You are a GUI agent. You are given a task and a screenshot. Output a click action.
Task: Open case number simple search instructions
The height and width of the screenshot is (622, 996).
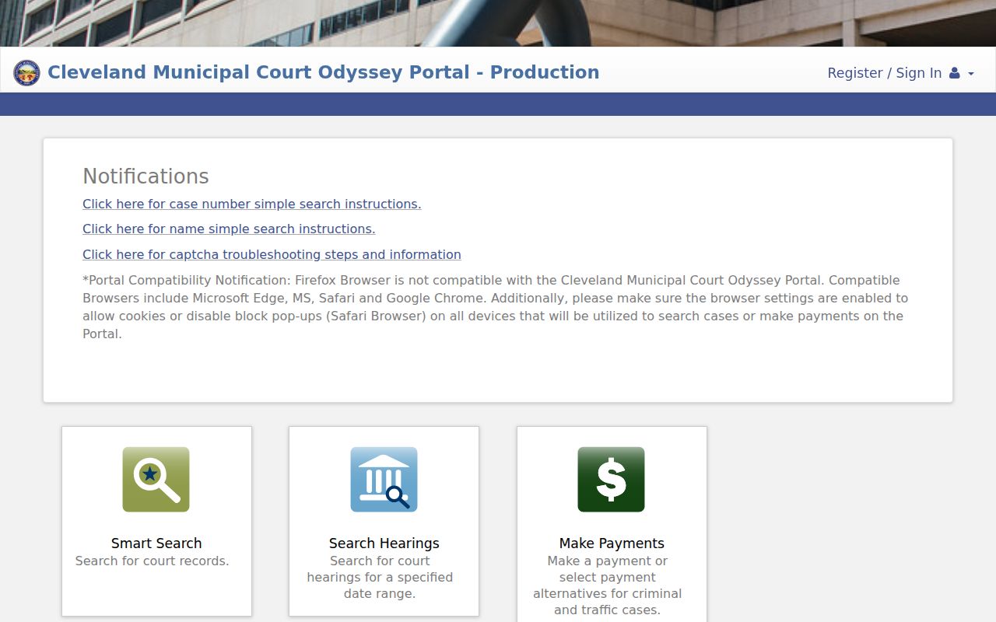pyautogui.click(x=252, y=204)
